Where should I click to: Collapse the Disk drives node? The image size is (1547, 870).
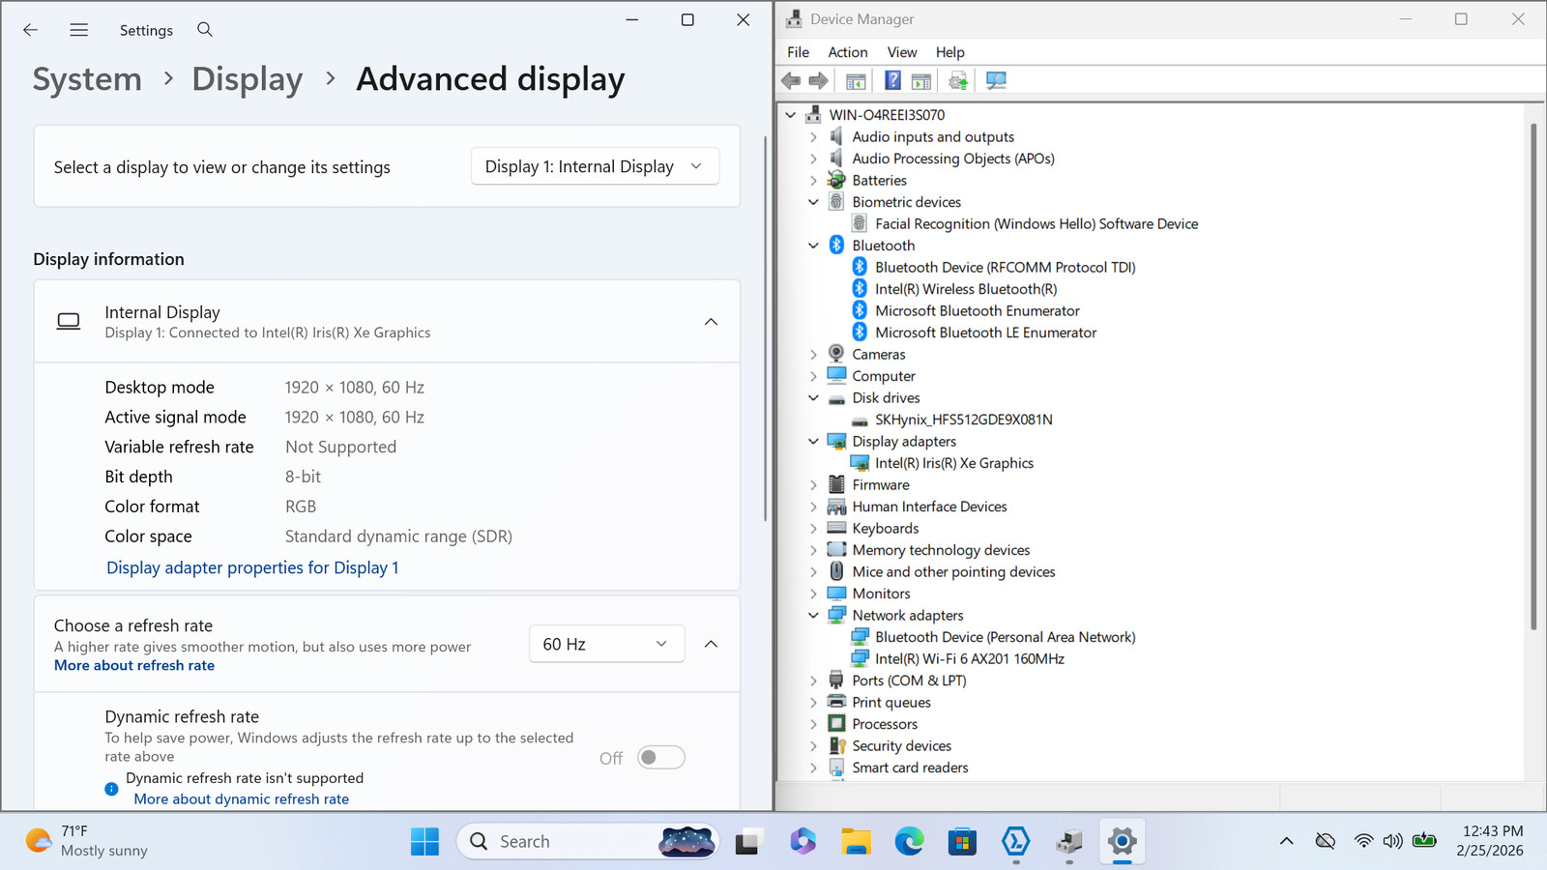813,398
